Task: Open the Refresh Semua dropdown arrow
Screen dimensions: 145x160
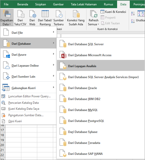Action: 98,24
